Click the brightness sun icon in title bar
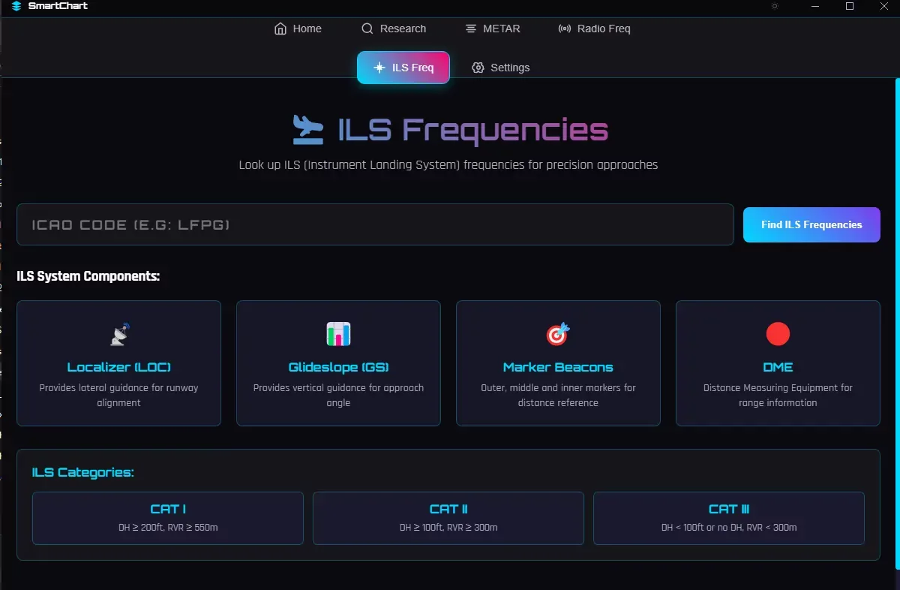The height and width of the screenshot is (590, 900). click(775, 6)
